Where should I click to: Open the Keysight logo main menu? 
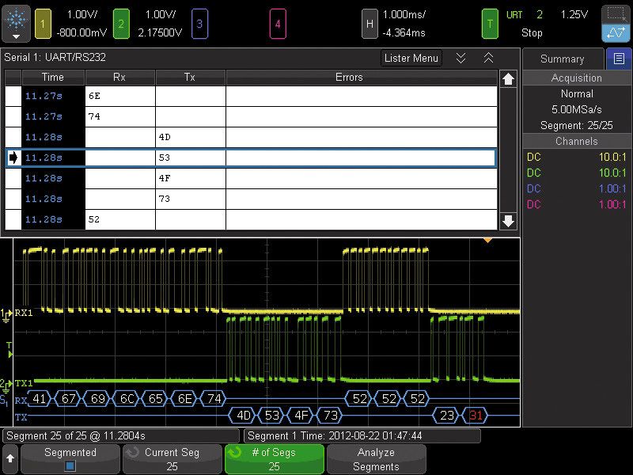[x=16, y=24]
